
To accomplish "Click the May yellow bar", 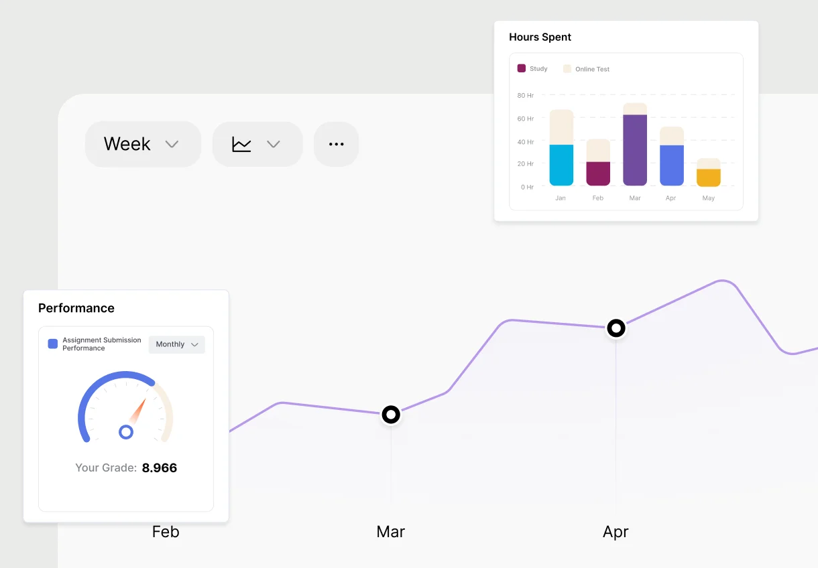I will [x=709, y=177].
